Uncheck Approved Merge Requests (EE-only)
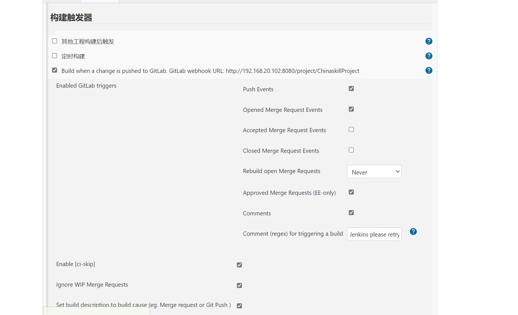This screenshot has height=315, width=518. pyautogui.click(x=351, y=192)
